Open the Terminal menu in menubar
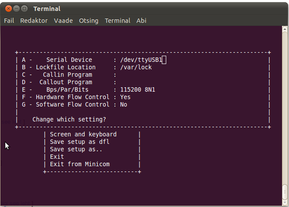The image size is (289, 207). point(117,21)
